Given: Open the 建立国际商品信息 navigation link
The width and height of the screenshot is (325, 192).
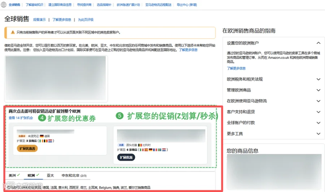Looking at the screenshot, I should [x=60, y=5].
